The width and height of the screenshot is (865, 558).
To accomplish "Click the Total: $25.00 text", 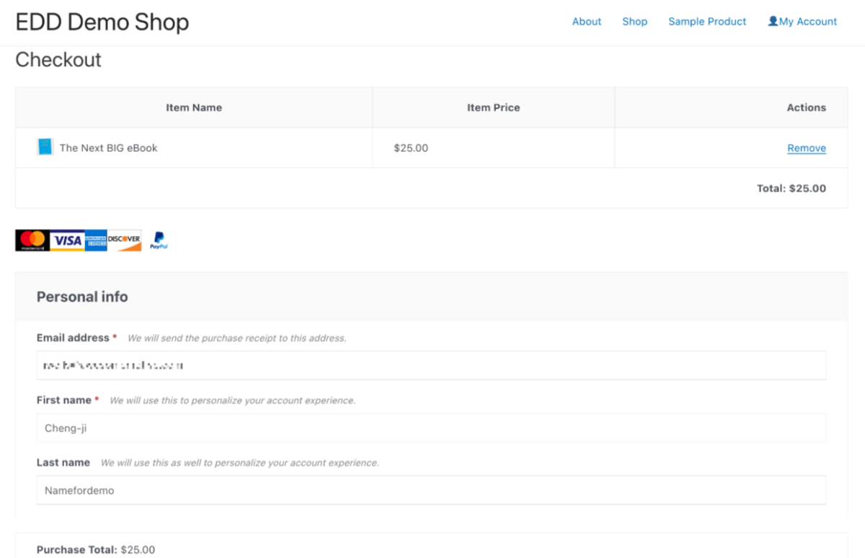I will [x=791, y=188].
